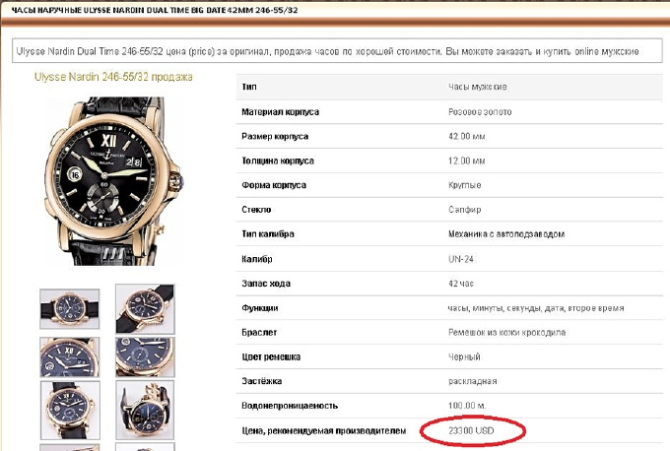Click the 'Водонепроницаемость' row label
Screen dimensions: 670x451
tap(291, 405)
